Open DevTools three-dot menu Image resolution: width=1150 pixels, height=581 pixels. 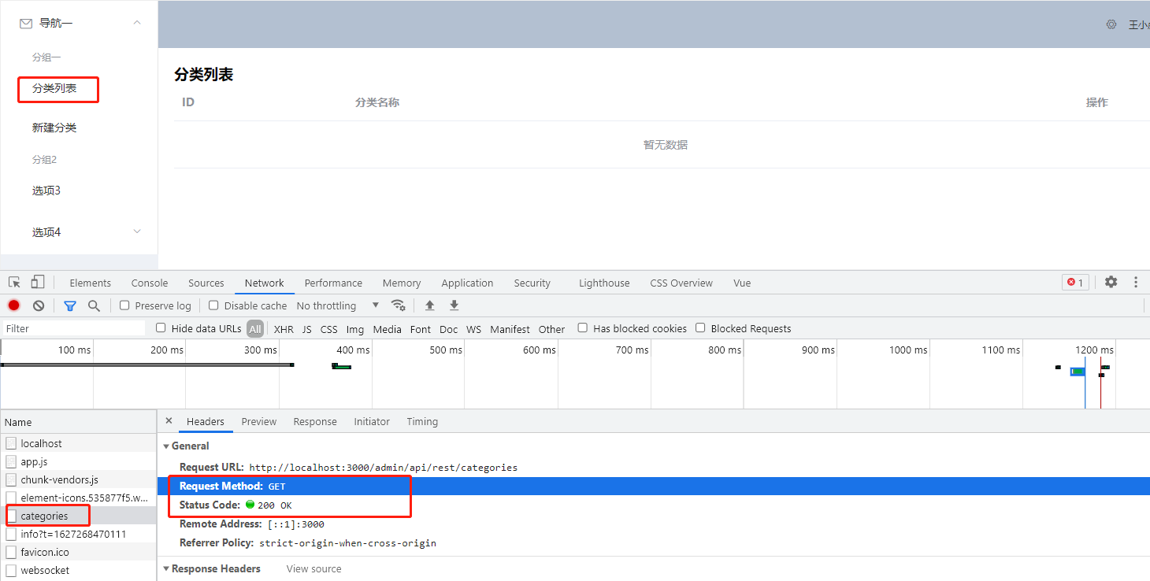(x=1136, y=282)
